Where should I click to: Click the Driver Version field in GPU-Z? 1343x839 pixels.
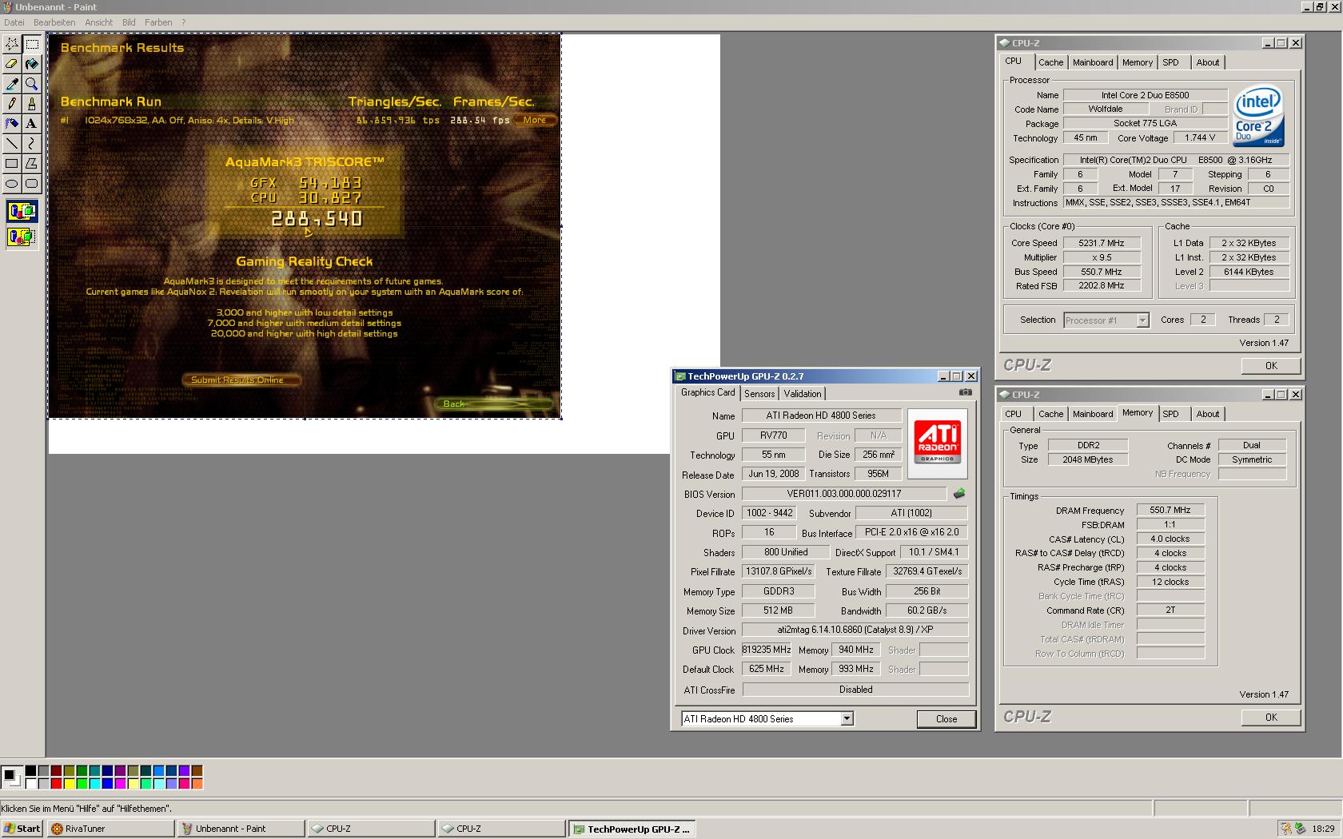pyautogui.click(x=855, y=630)
